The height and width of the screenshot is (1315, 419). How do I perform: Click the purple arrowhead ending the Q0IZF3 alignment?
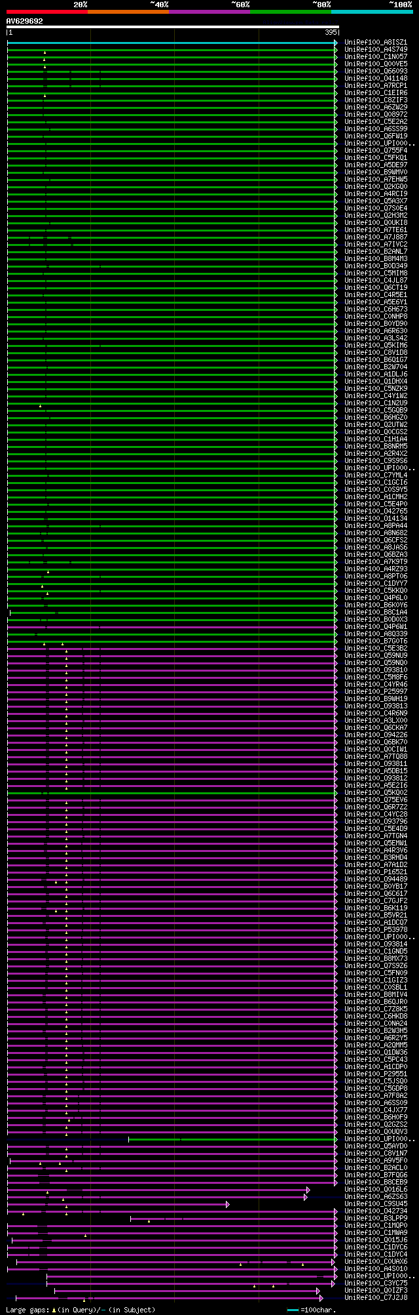tap(318, 1291)
